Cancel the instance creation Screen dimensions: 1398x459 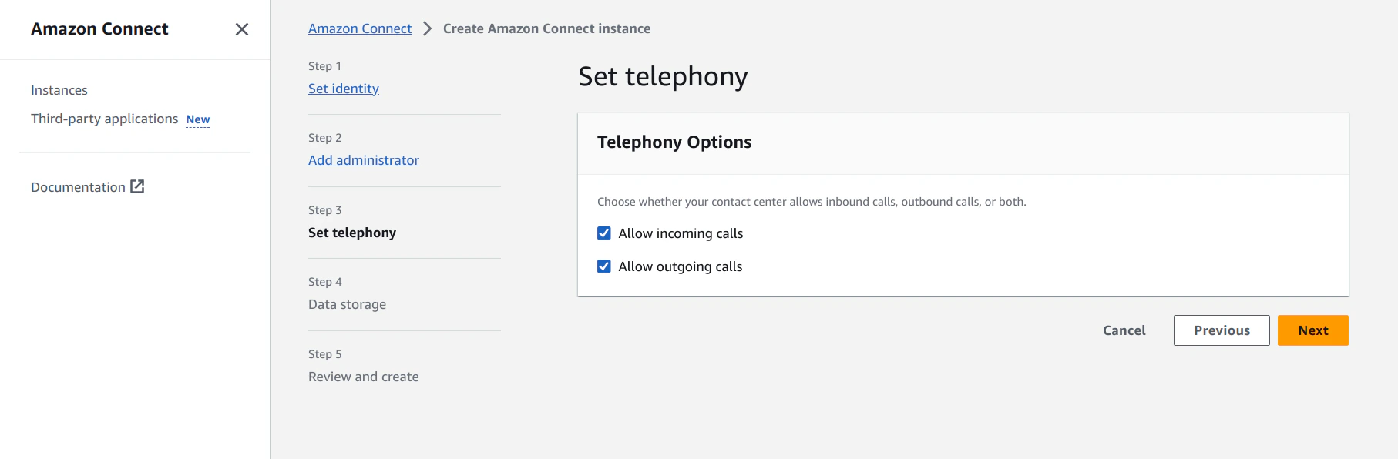coord(1124,330)
